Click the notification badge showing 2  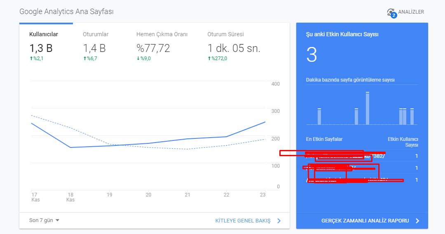tap(393, 15)
